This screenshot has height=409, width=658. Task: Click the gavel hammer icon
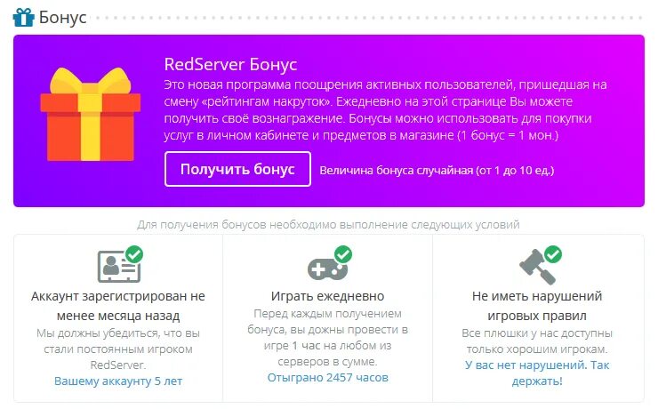pos(537,267)
